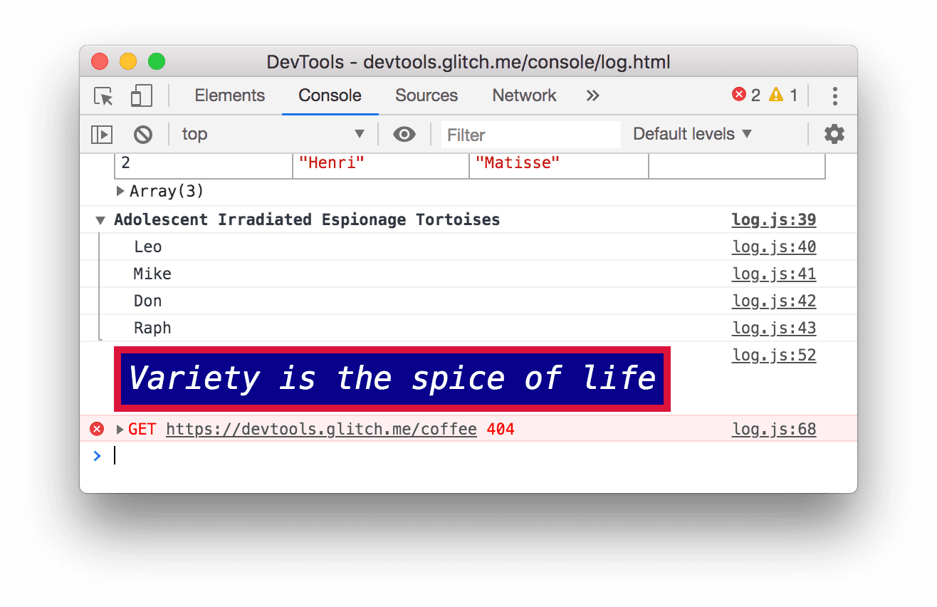Show the console sidebar panel

coord(100,134)
